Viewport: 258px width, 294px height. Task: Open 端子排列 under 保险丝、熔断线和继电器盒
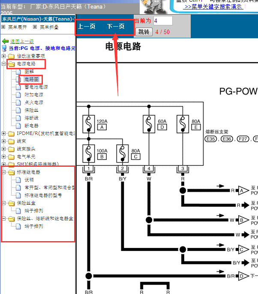click(34, 227)
